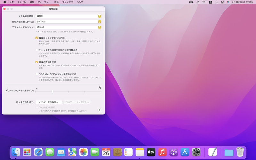Screen dimensions: 256x160
Task: Open System Preferences in Dock
Action: (196, 152)
